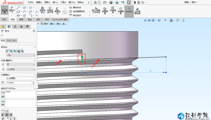
Task: Collapse the 主要值 (Primary Value) section
Action: coord(35,75)
